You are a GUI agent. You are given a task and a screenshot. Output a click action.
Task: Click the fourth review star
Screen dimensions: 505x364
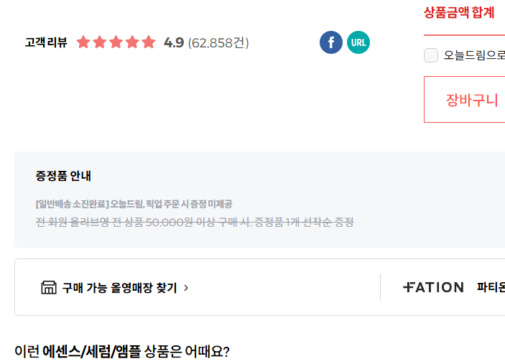(132, 42)
